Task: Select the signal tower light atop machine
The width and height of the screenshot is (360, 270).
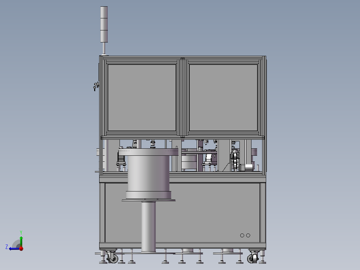Action: [104, 24]
